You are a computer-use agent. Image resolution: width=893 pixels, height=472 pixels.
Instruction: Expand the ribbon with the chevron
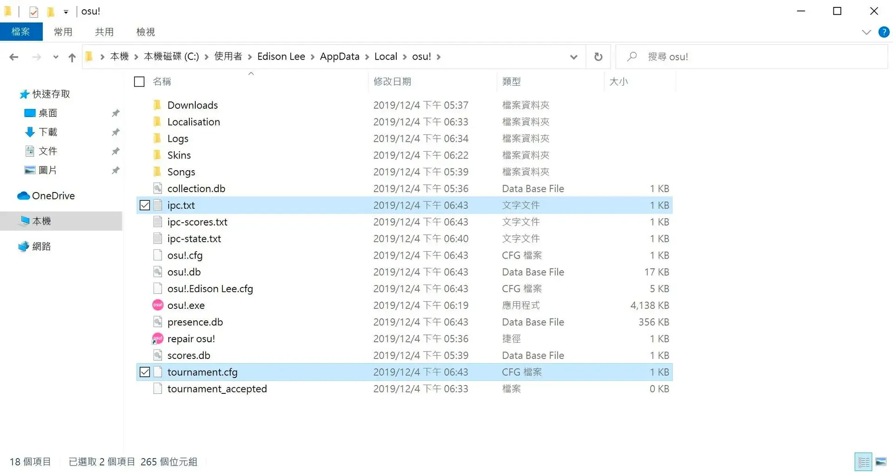click(x=866, y=32)
